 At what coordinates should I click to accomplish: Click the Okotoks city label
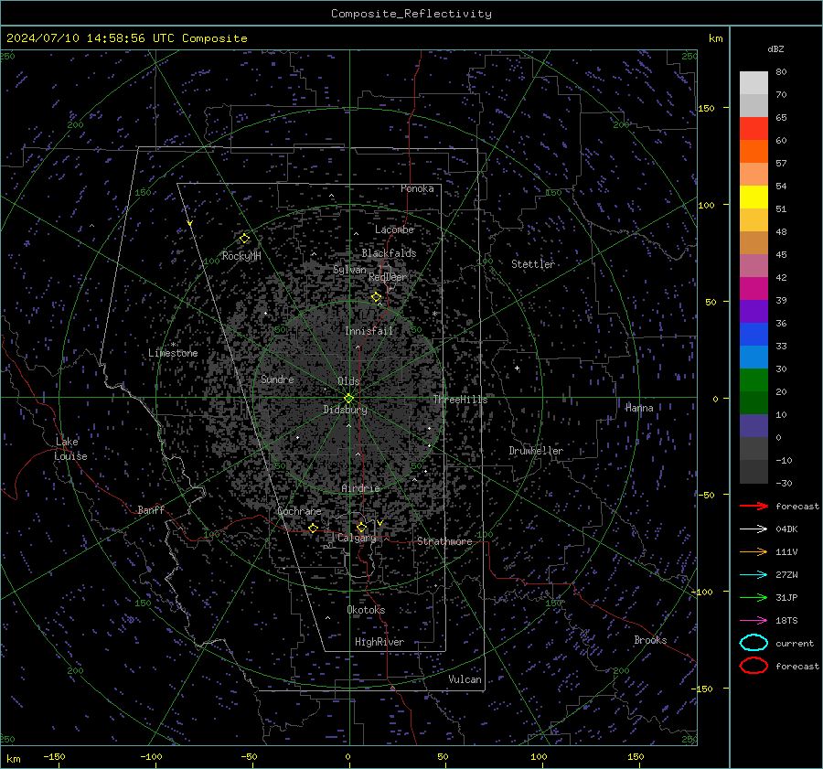click(x=366, y=610)
